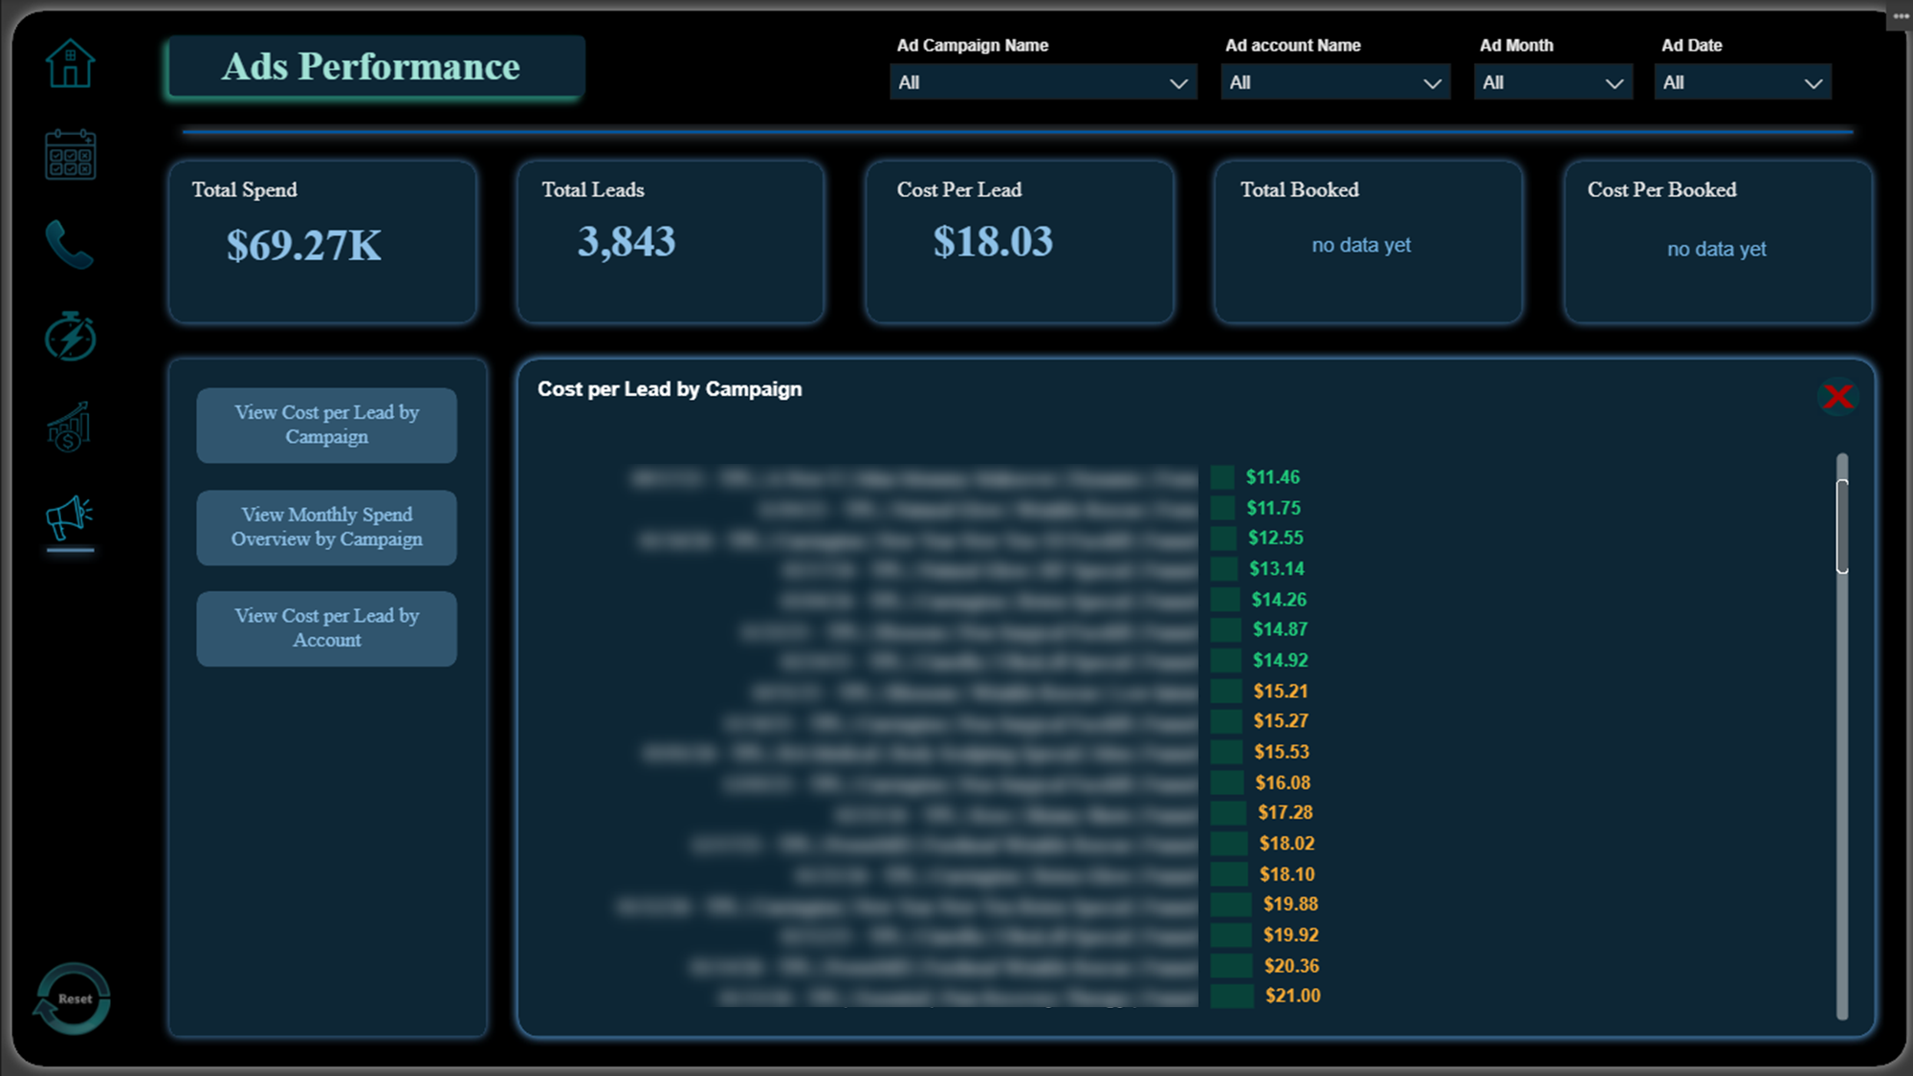This screenshot has height=1076, width=1913.
Task: Select the Total Spend KPI card
Action: (322, 242)
